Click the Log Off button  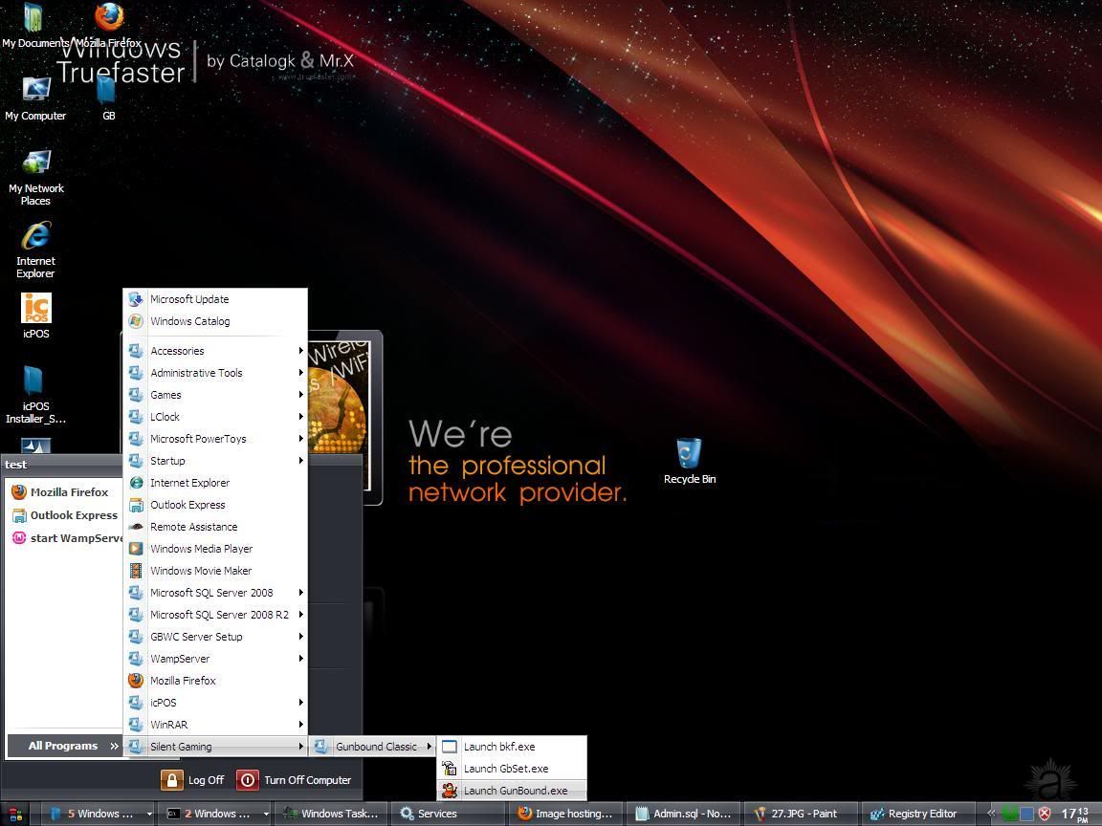193,780
